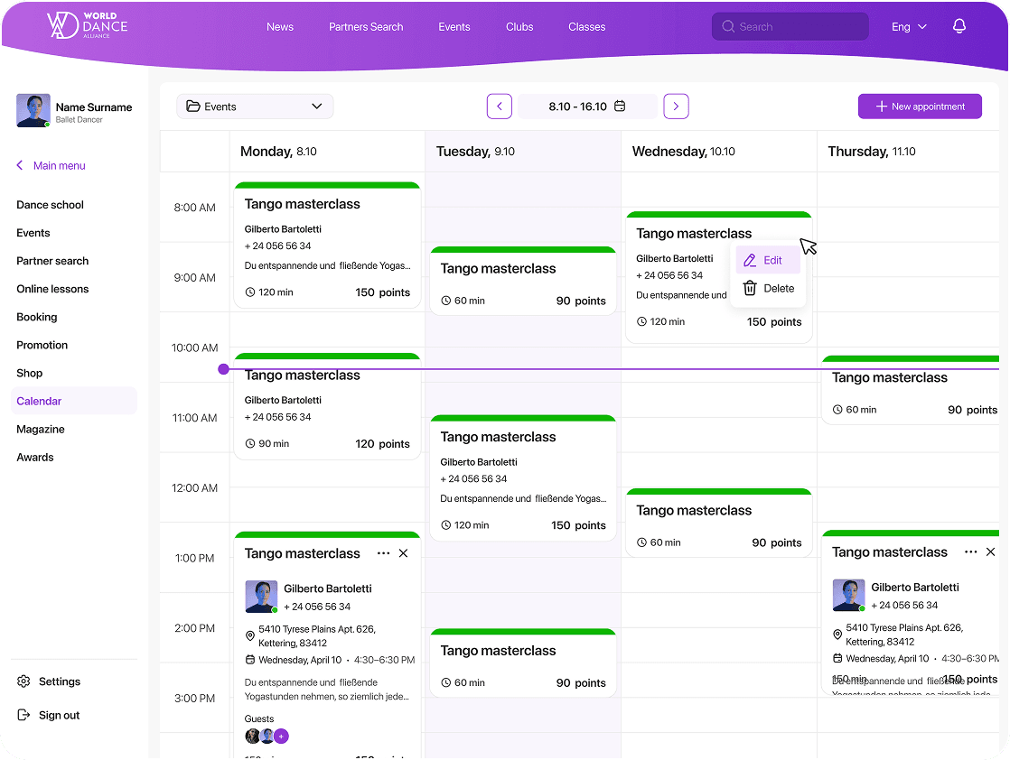The height and width of the screenshot is (760, 1010).
Task: Click location pin on Monday expanded card
Action: (x=250, y=635)
